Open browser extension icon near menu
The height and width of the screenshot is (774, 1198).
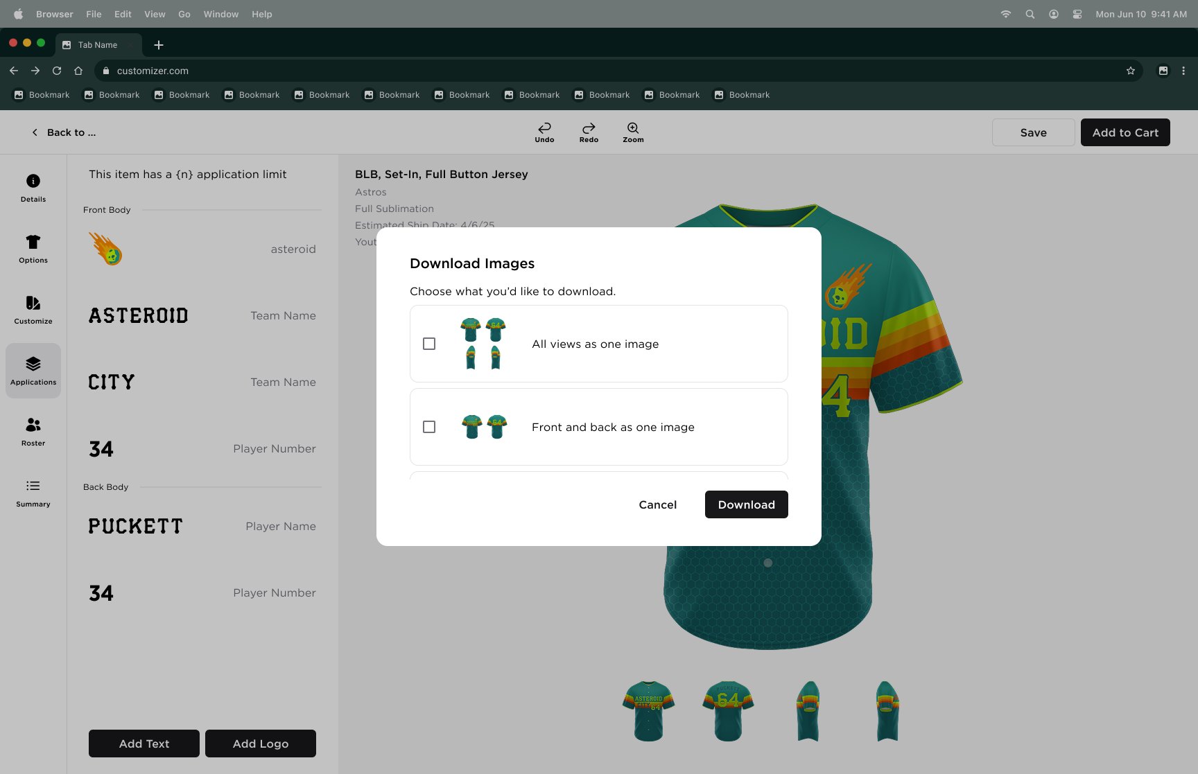[1163, 71]
